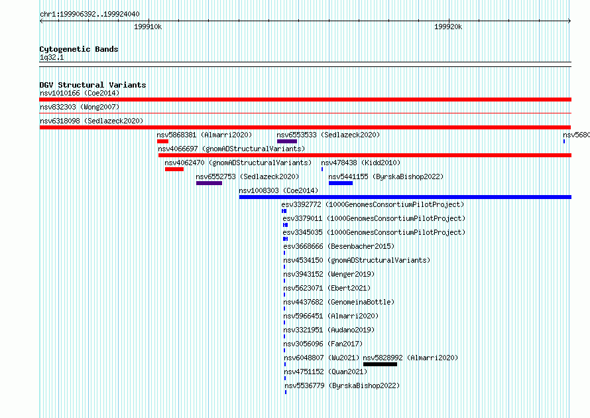Open nsv4062470 (gnomADStructuralVariants) label
Image resolution: width=590 pixels, height=418 pixels.
238,163
